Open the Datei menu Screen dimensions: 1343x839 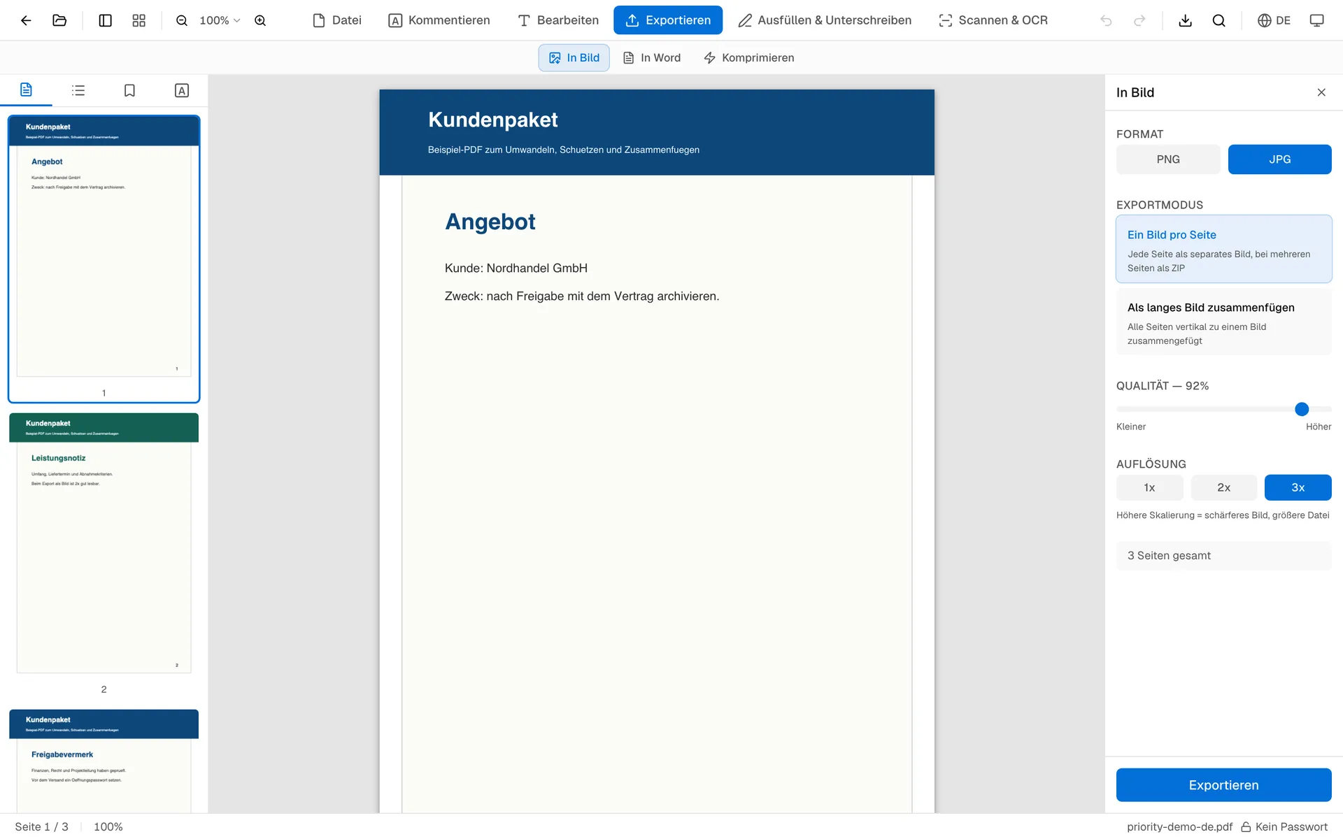337,20
